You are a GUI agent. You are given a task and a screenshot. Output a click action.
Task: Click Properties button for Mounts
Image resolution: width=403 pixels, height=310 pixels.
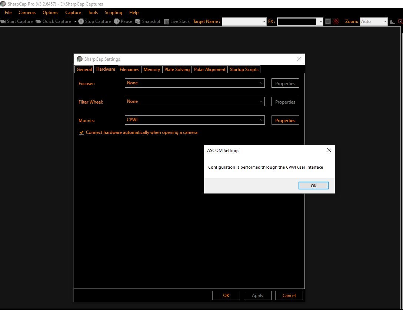coord(285,120)
